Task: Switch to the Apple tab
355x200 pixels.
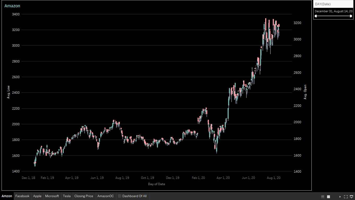Action: pos(37,196)
